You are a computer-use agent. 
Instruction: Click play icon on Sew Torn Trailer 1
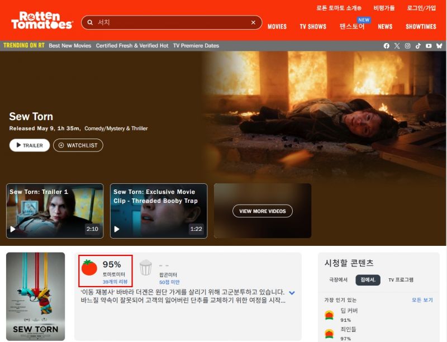(13, 229)
